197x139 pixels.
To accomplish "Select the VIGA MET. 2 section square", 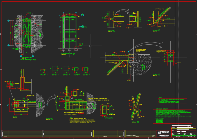I will (x=66, y=68).
